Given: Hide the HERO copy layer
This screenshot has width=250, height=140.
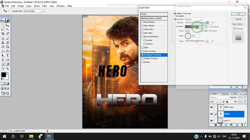Looking at the screenshot, I should [x=211, y=107].
